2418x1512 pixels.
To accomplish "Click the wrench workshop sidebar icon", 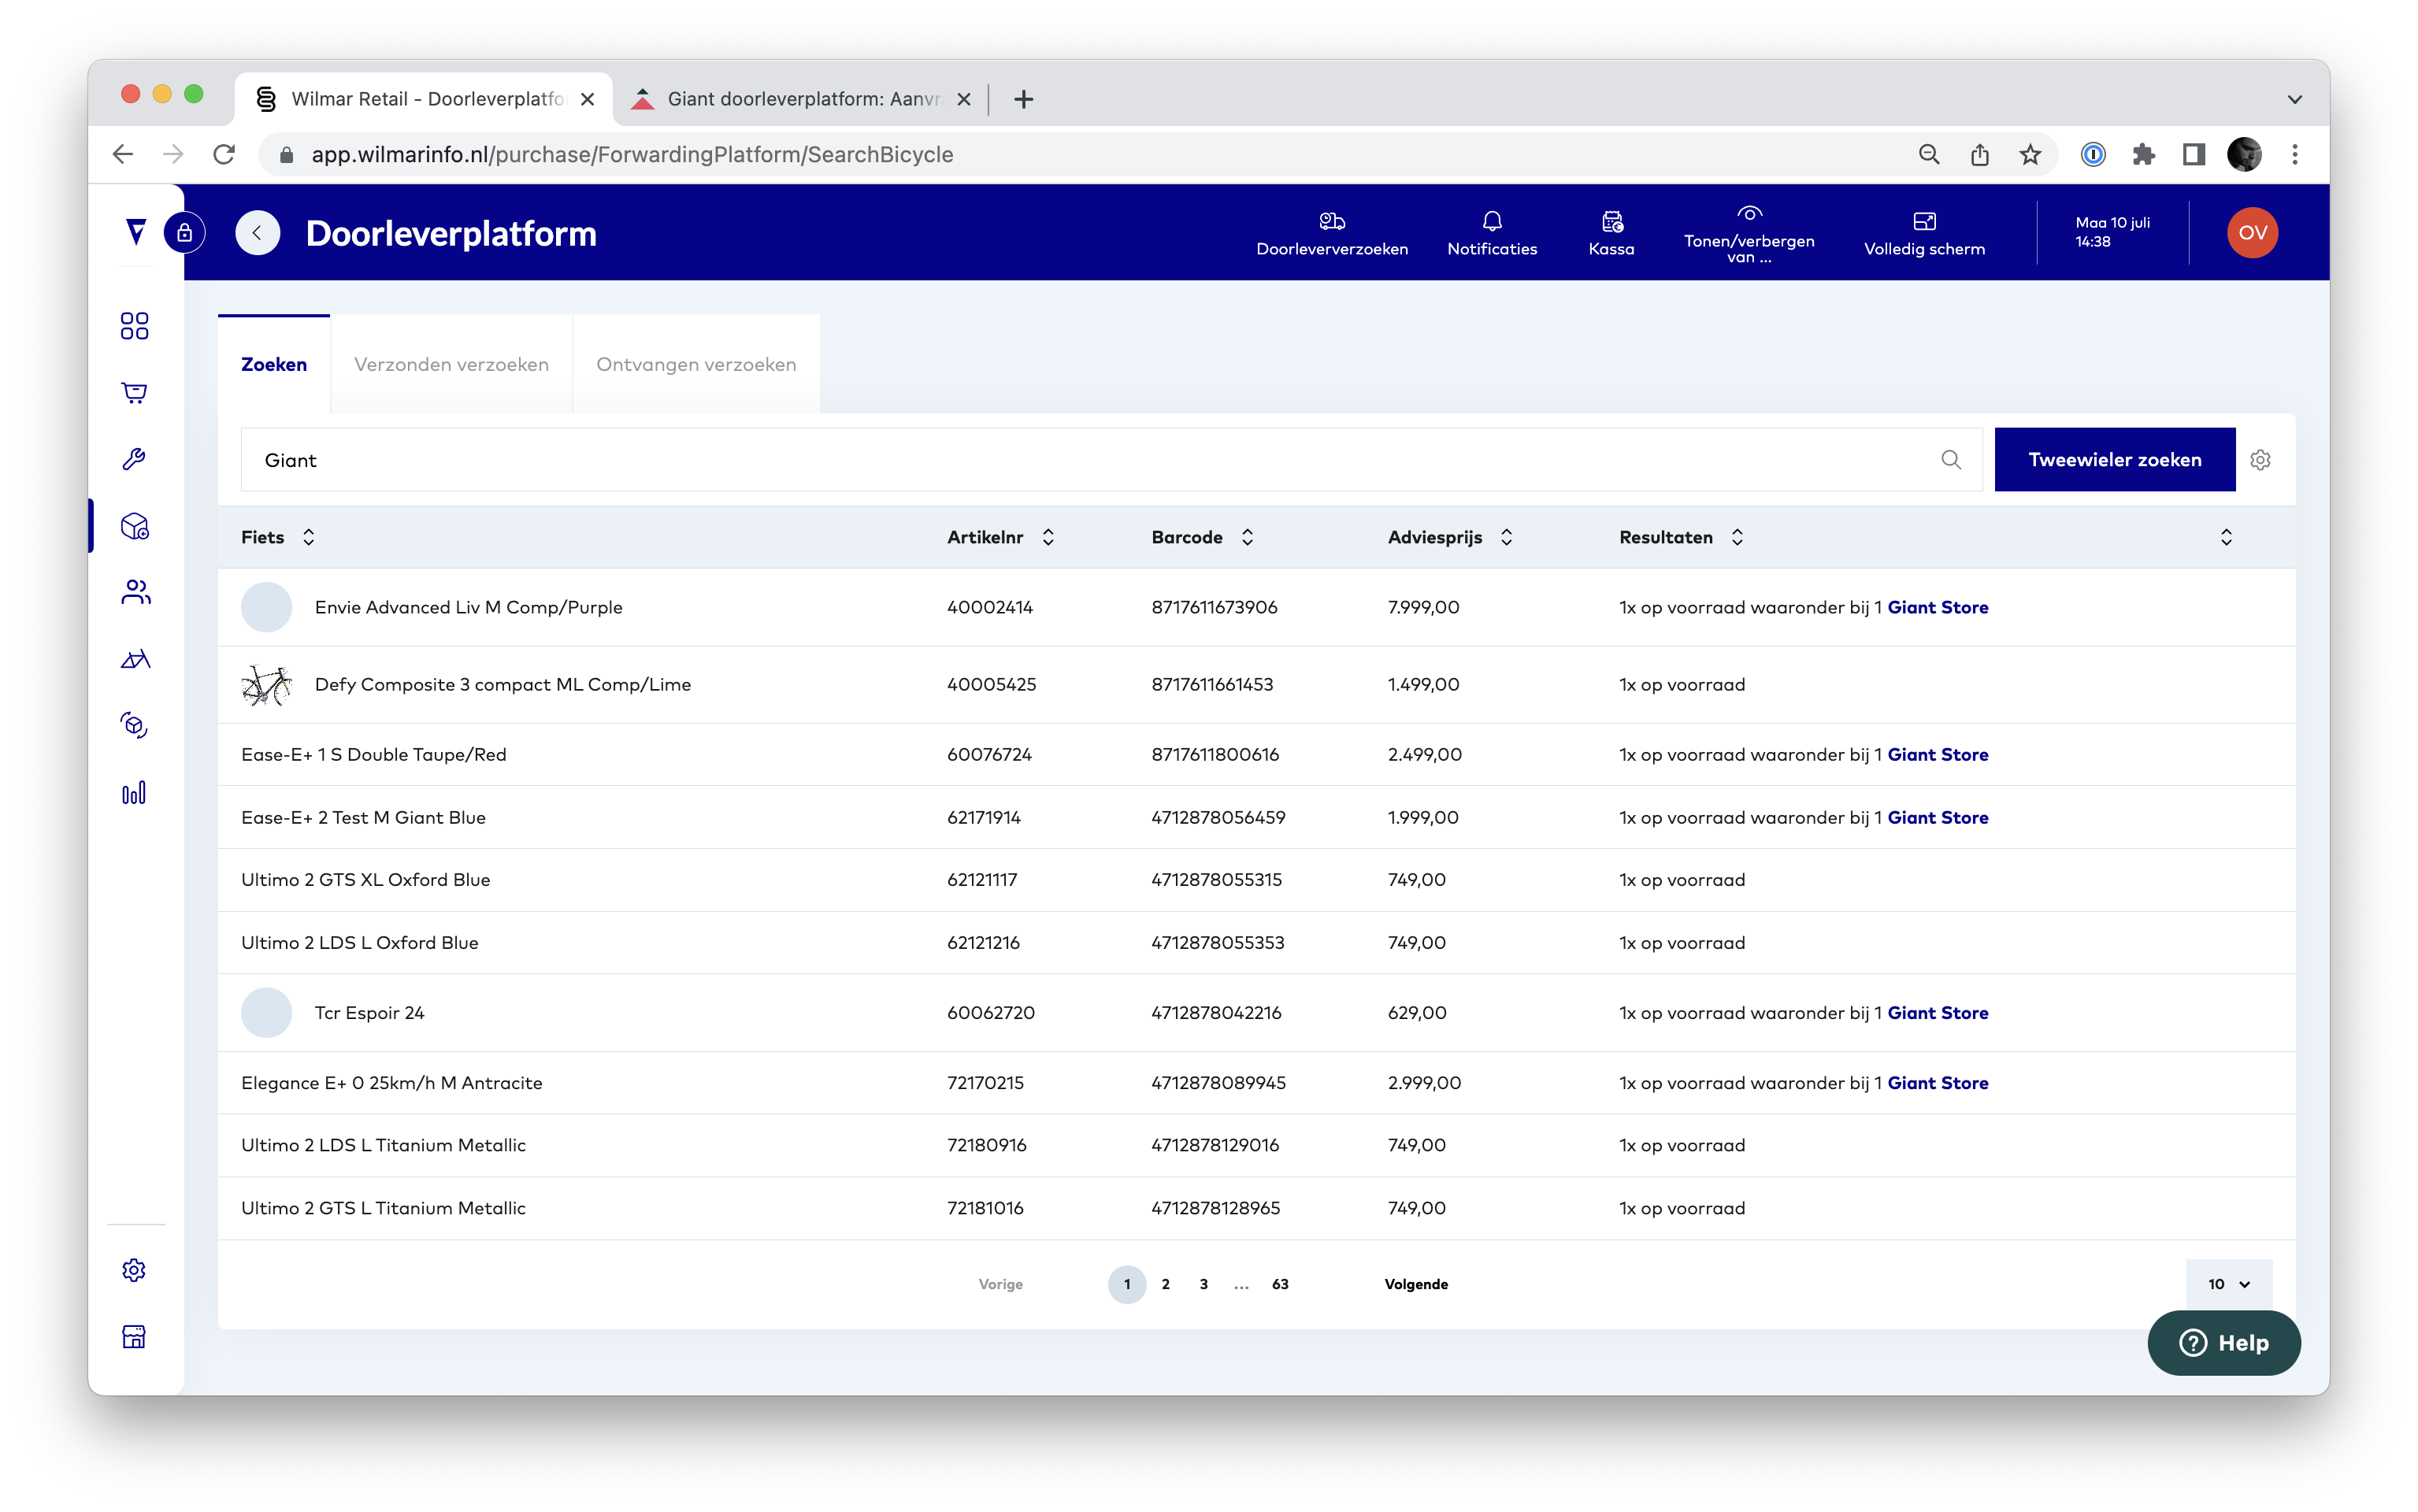I will point(134,459).
